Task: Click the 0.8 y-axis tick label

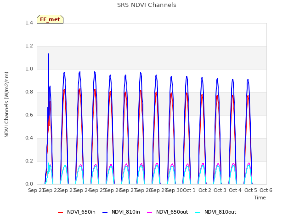Action: [x=29, y=92]
